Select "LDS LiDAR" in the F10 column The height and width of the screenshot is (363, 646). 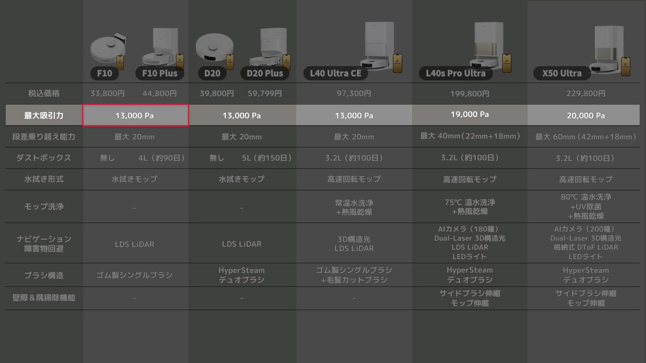pos(134,244)
